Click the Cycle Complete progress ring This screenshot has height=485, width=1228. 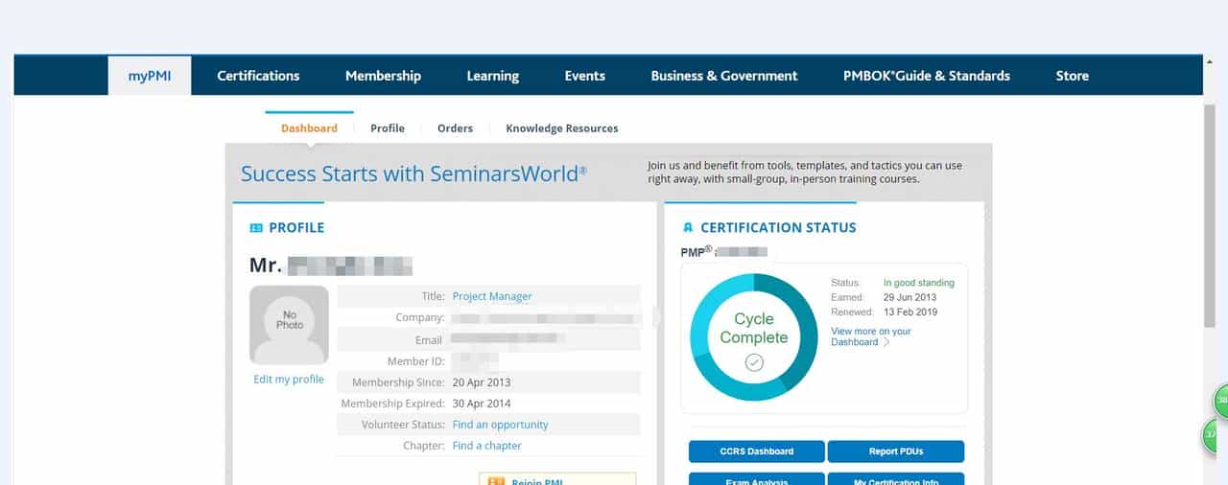[x=754, y=336]
